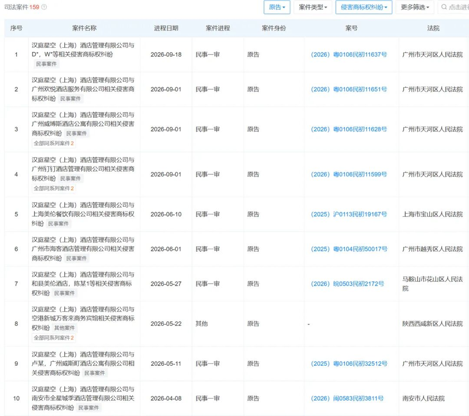Screen dimensions: 469x416
Task: Open case number 粤0106民初11637号
Action: (x=349, y=54)
